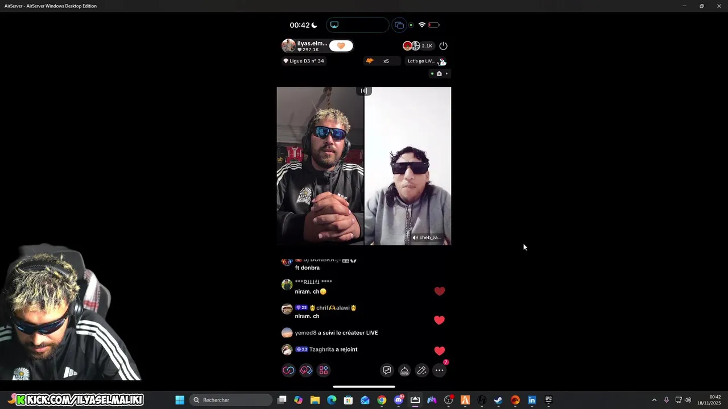The height and width of the screenshot is (409, 728).
Task: Click the chrif alawi username
Action: point(333,308)
